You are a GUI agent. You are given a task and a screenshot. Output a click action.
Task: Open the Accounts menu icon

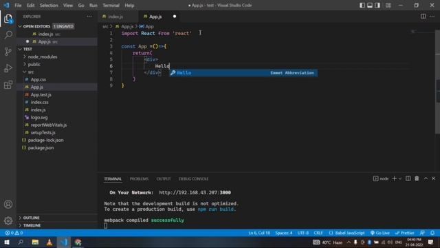tap(8, 204)
